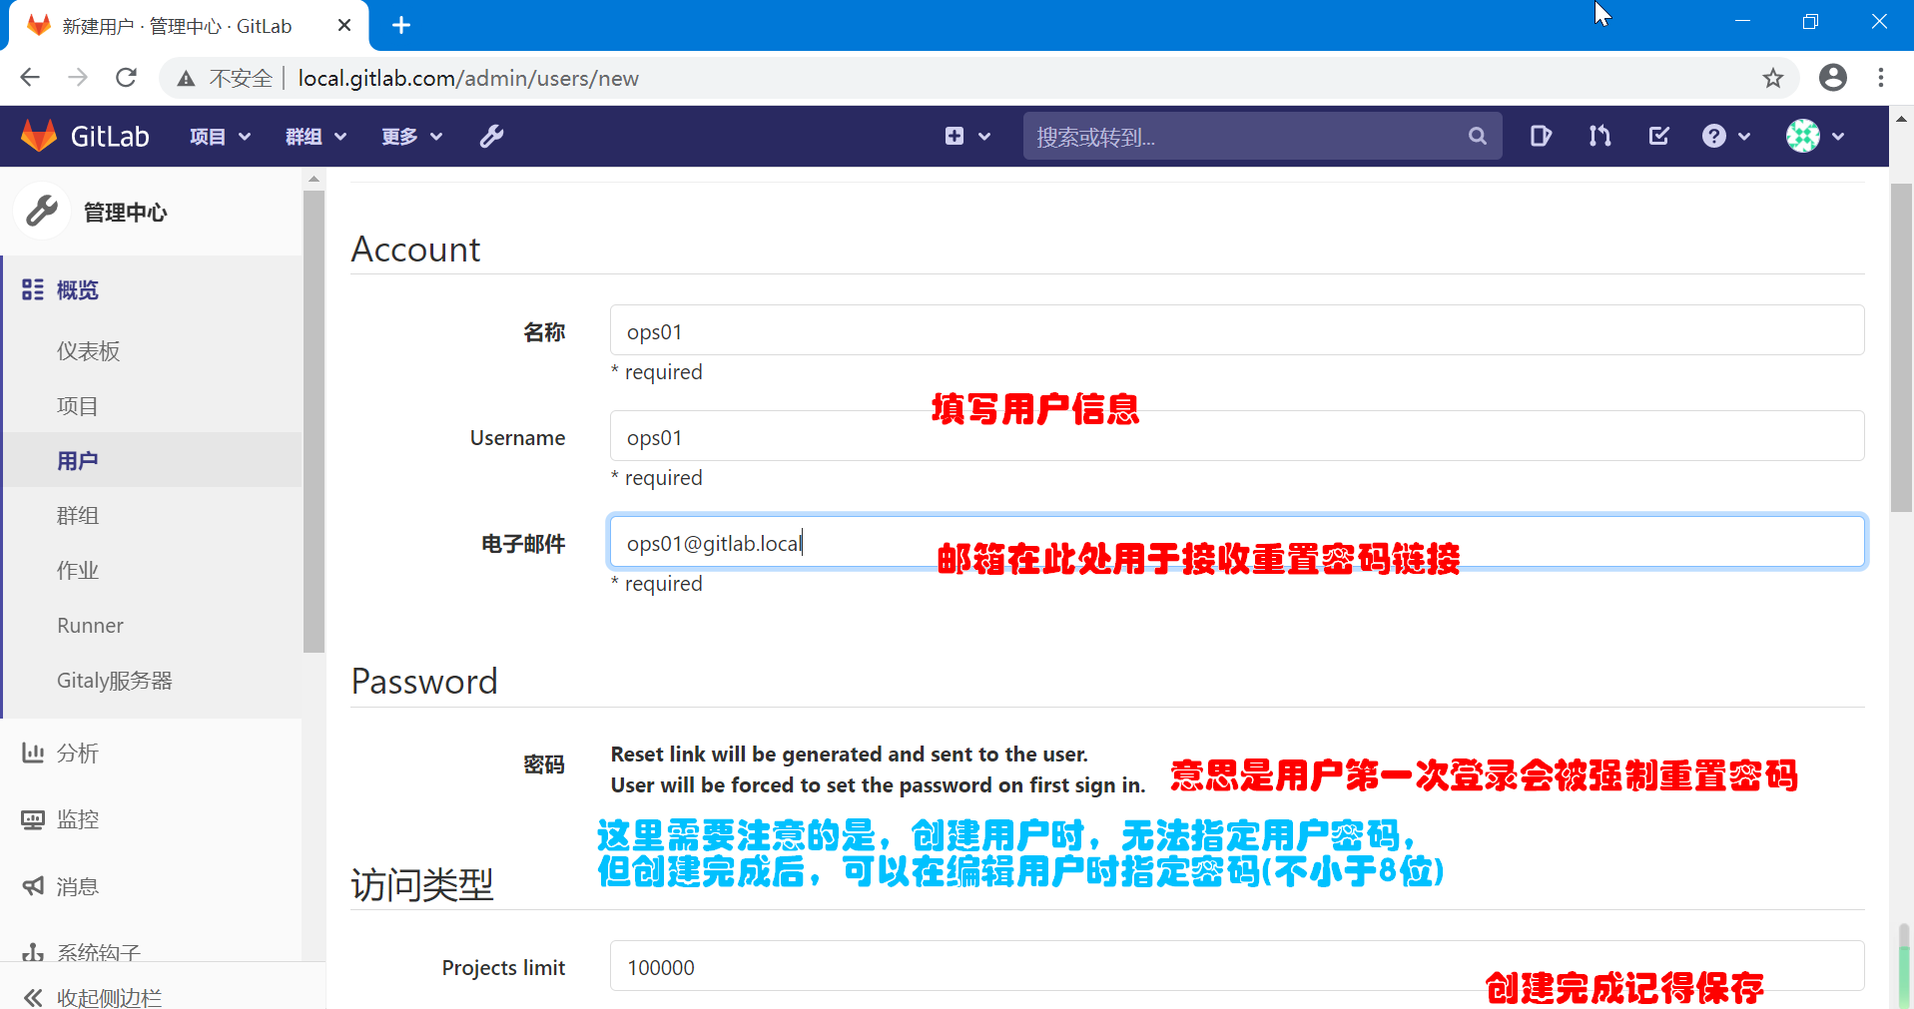Click the 管理中心 heading link

click(x=125, y=212)
